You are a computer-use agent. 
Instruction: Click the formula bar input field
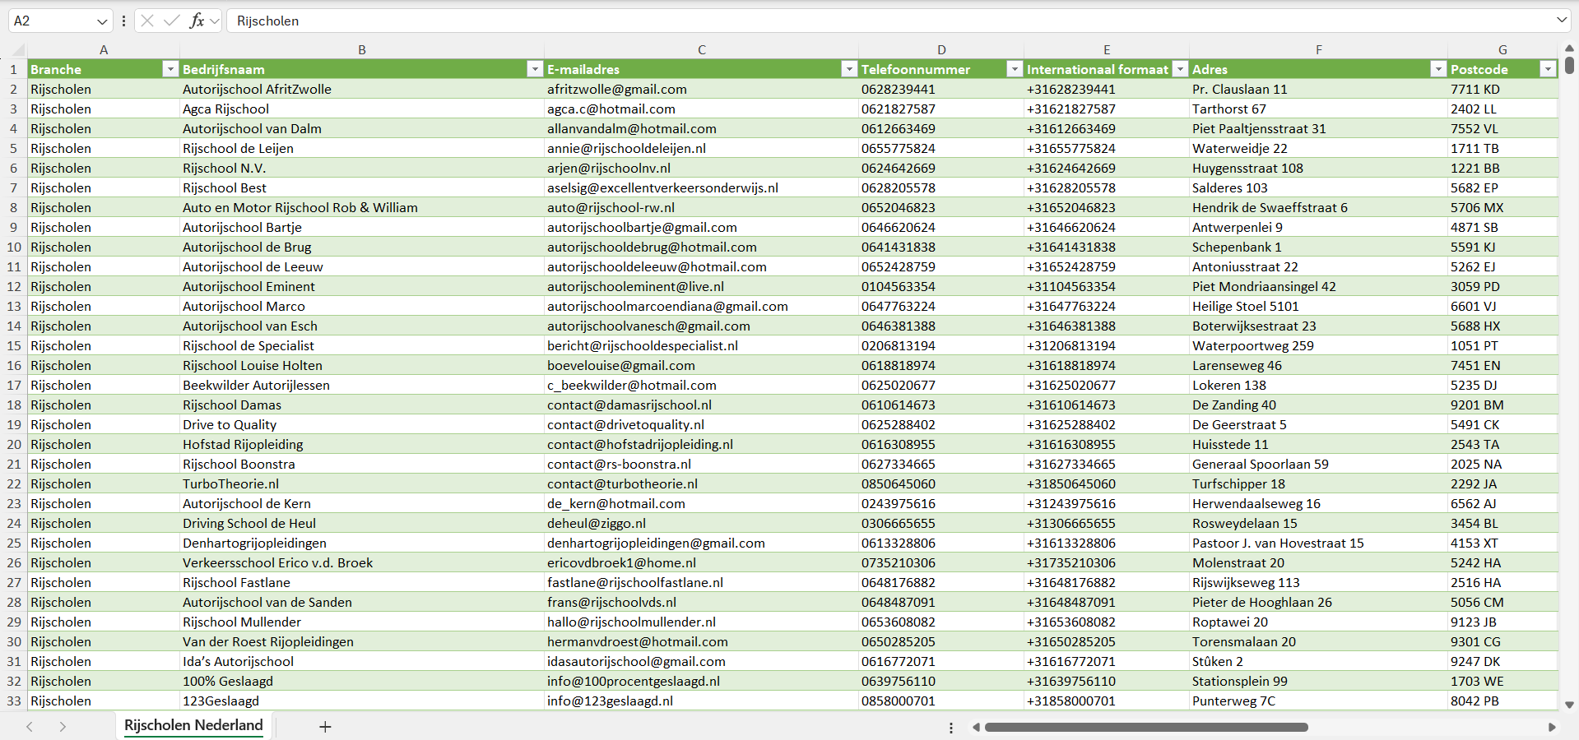(x=823, y=21)
